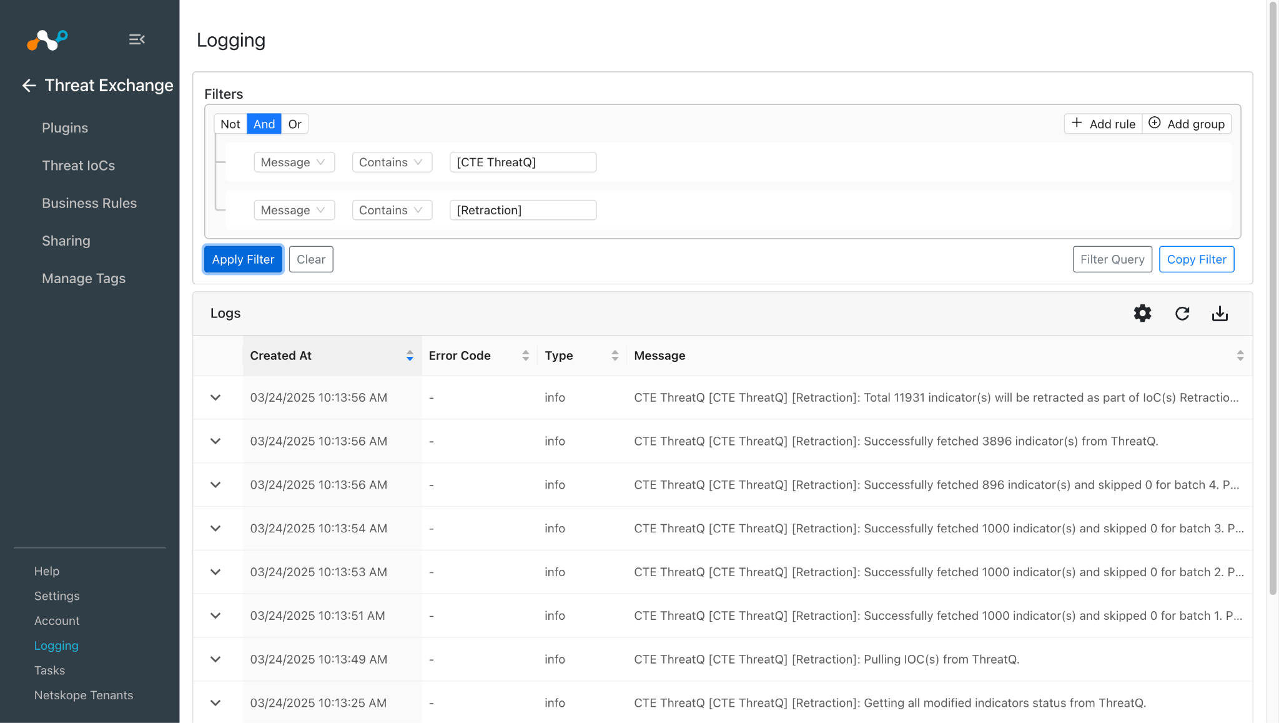This screenshot has width=1279, height=723.
Task: Click timestamp 03/24/2025 10:13:49 AM
Action: [x=319, y=659]
